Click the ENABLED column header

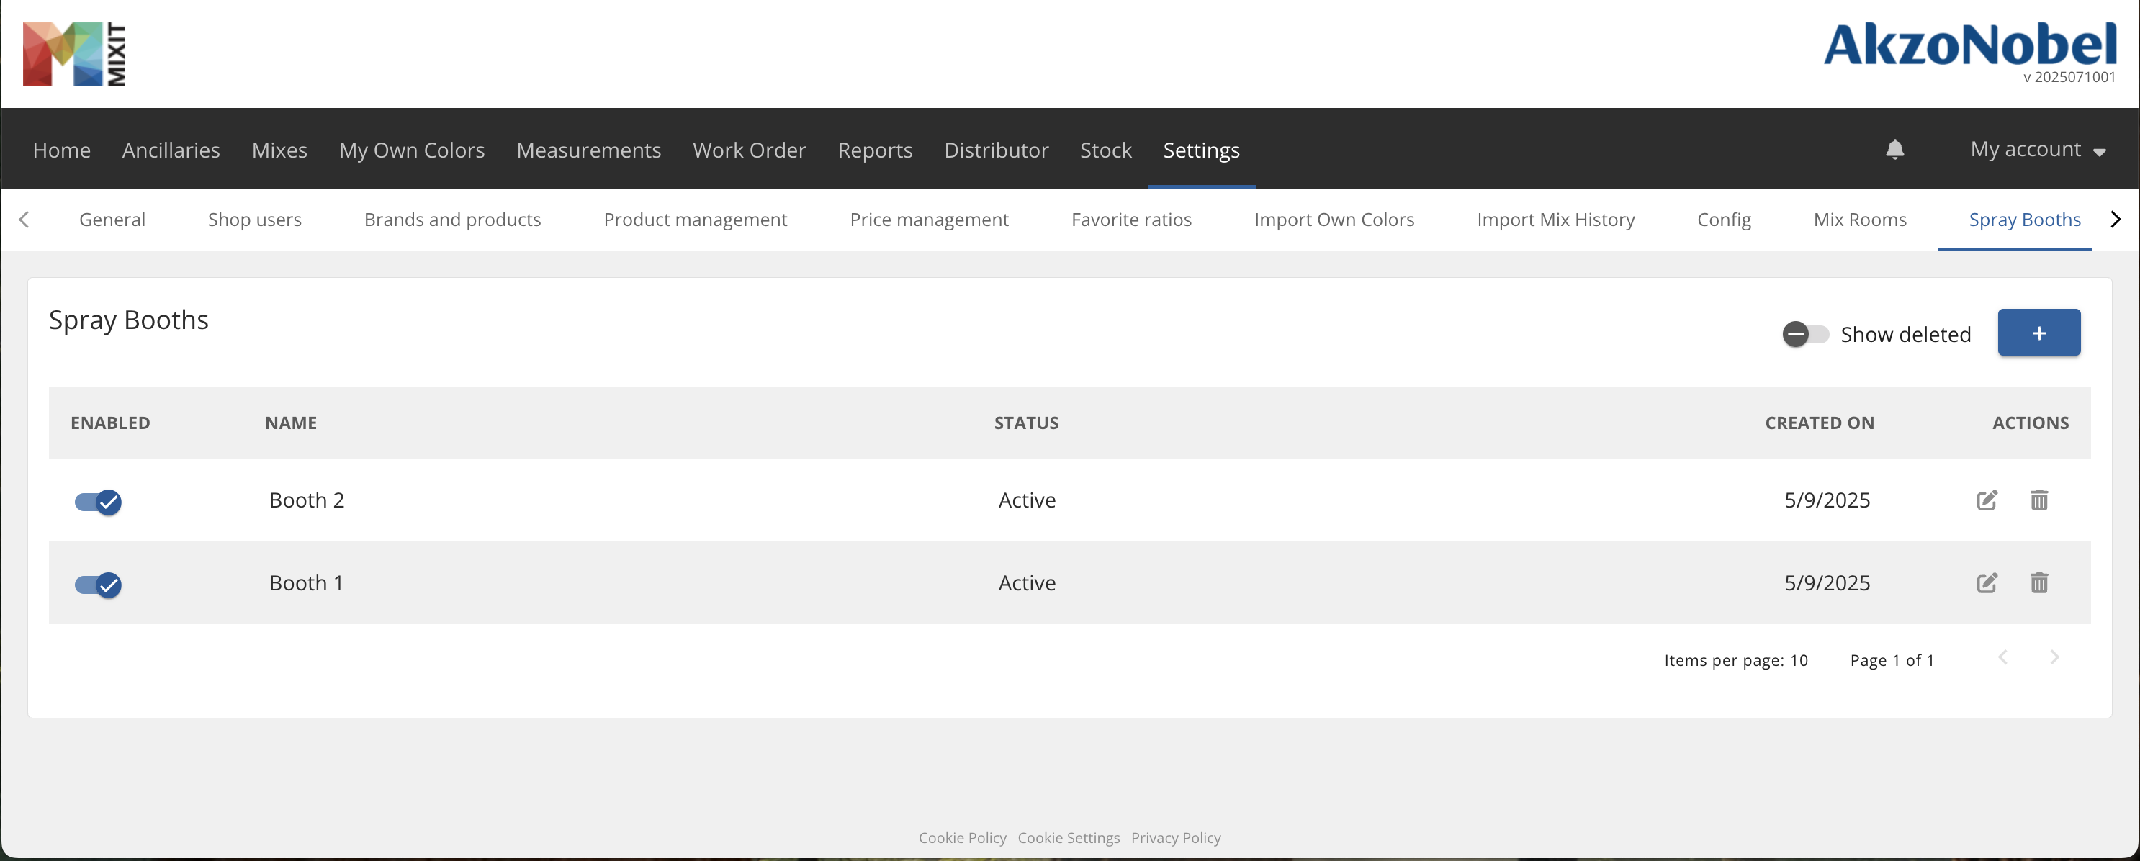point(109,423)
